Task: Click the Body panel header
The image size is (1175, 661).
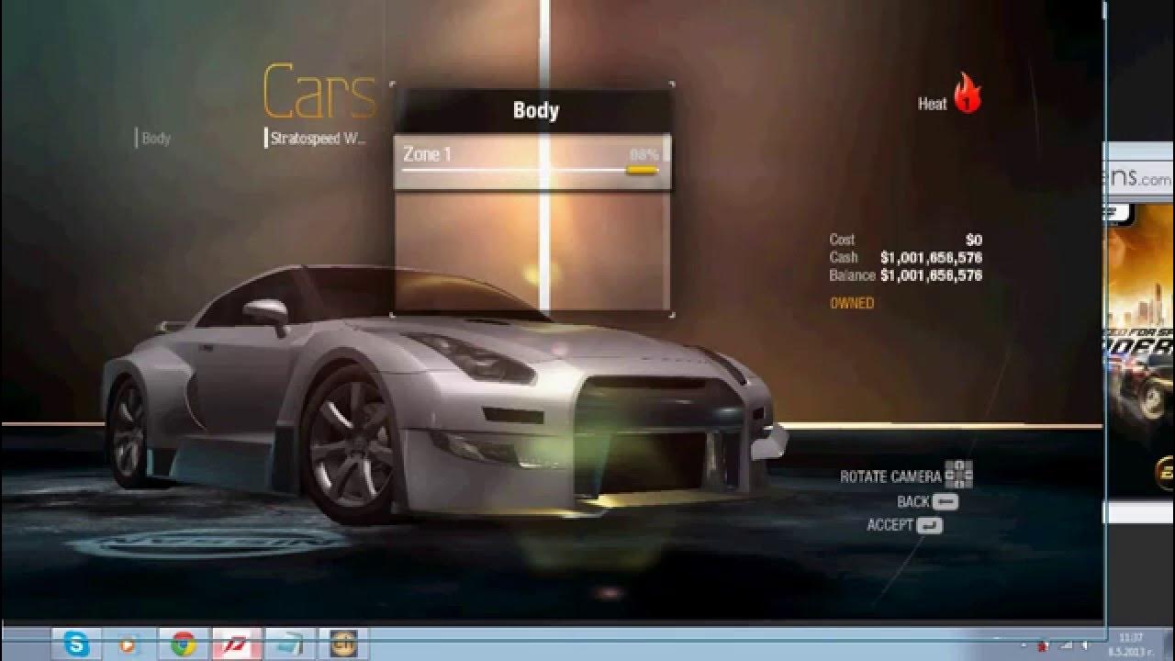Action: click(x=534, y=111)
